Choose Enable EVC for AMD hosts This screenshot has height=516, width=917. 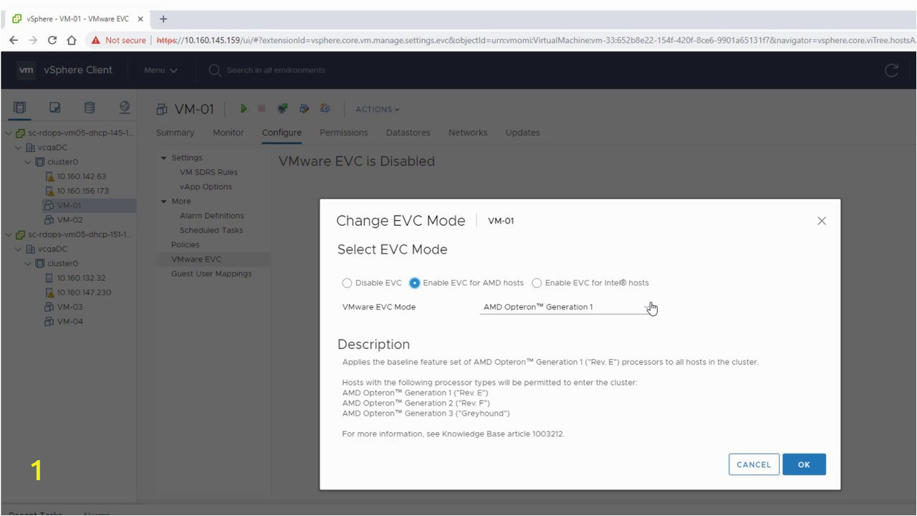(415, 283)
